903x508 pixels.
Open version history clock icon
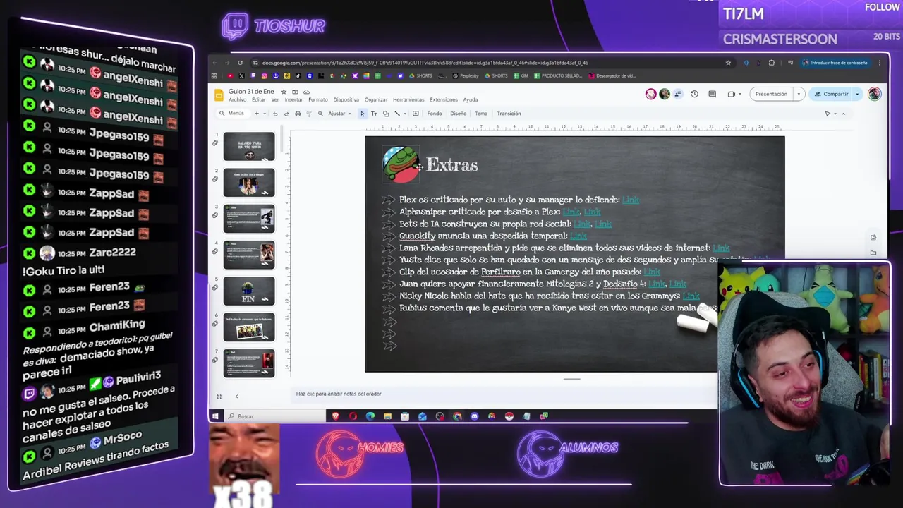pos(694,94)
